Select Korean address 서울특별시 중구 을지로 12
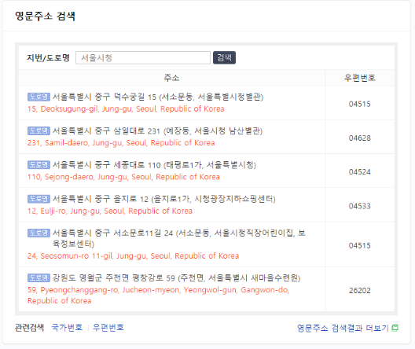The width and height of the screenshot is (415, 349). pyautogui.click(x=163, y=199)
